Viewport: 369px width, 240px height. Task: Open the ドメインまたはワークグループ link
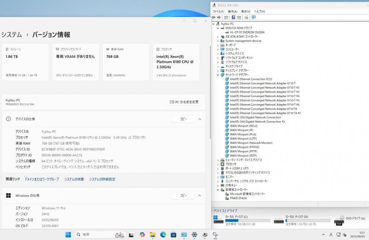click(x=42, y=179)
